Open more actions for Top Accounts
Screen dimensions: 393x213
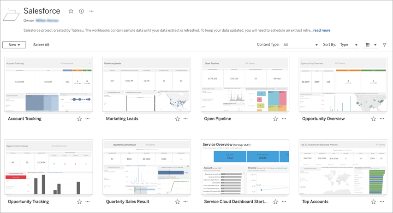[382, 202]
